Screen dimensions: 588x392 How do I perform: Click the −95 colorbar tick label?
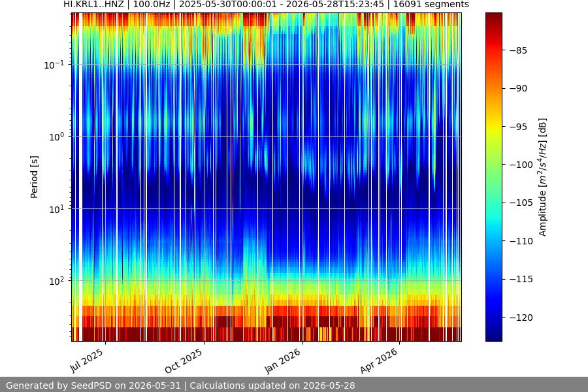518,127
